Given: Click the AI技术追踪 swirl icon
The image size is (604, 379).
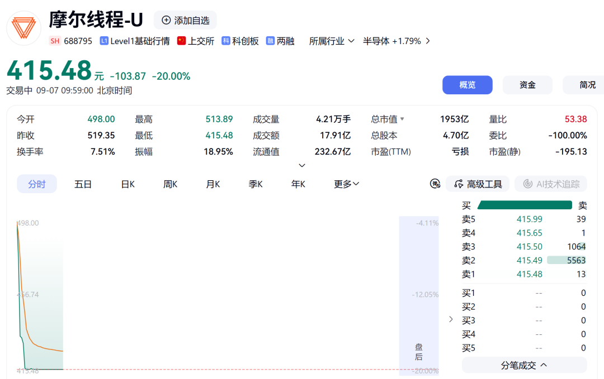Looking at the screenshot, I should click(528, 184).
